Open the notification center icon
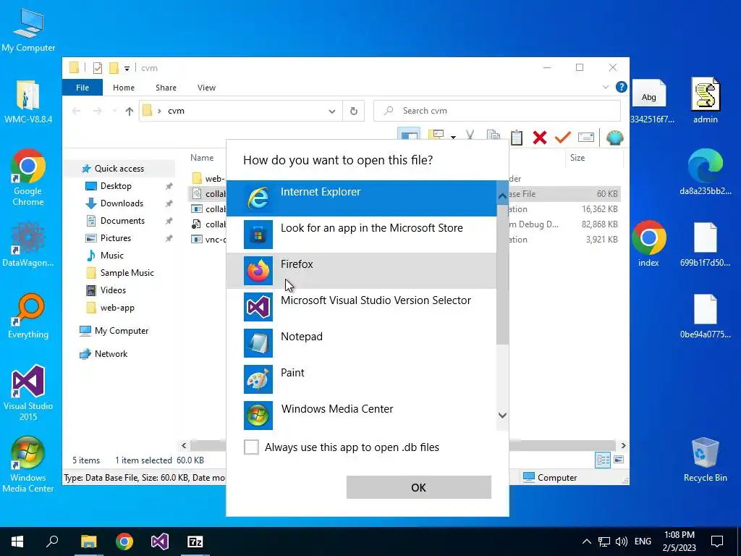This screenshot has width=741, height=556. point(717,542)
